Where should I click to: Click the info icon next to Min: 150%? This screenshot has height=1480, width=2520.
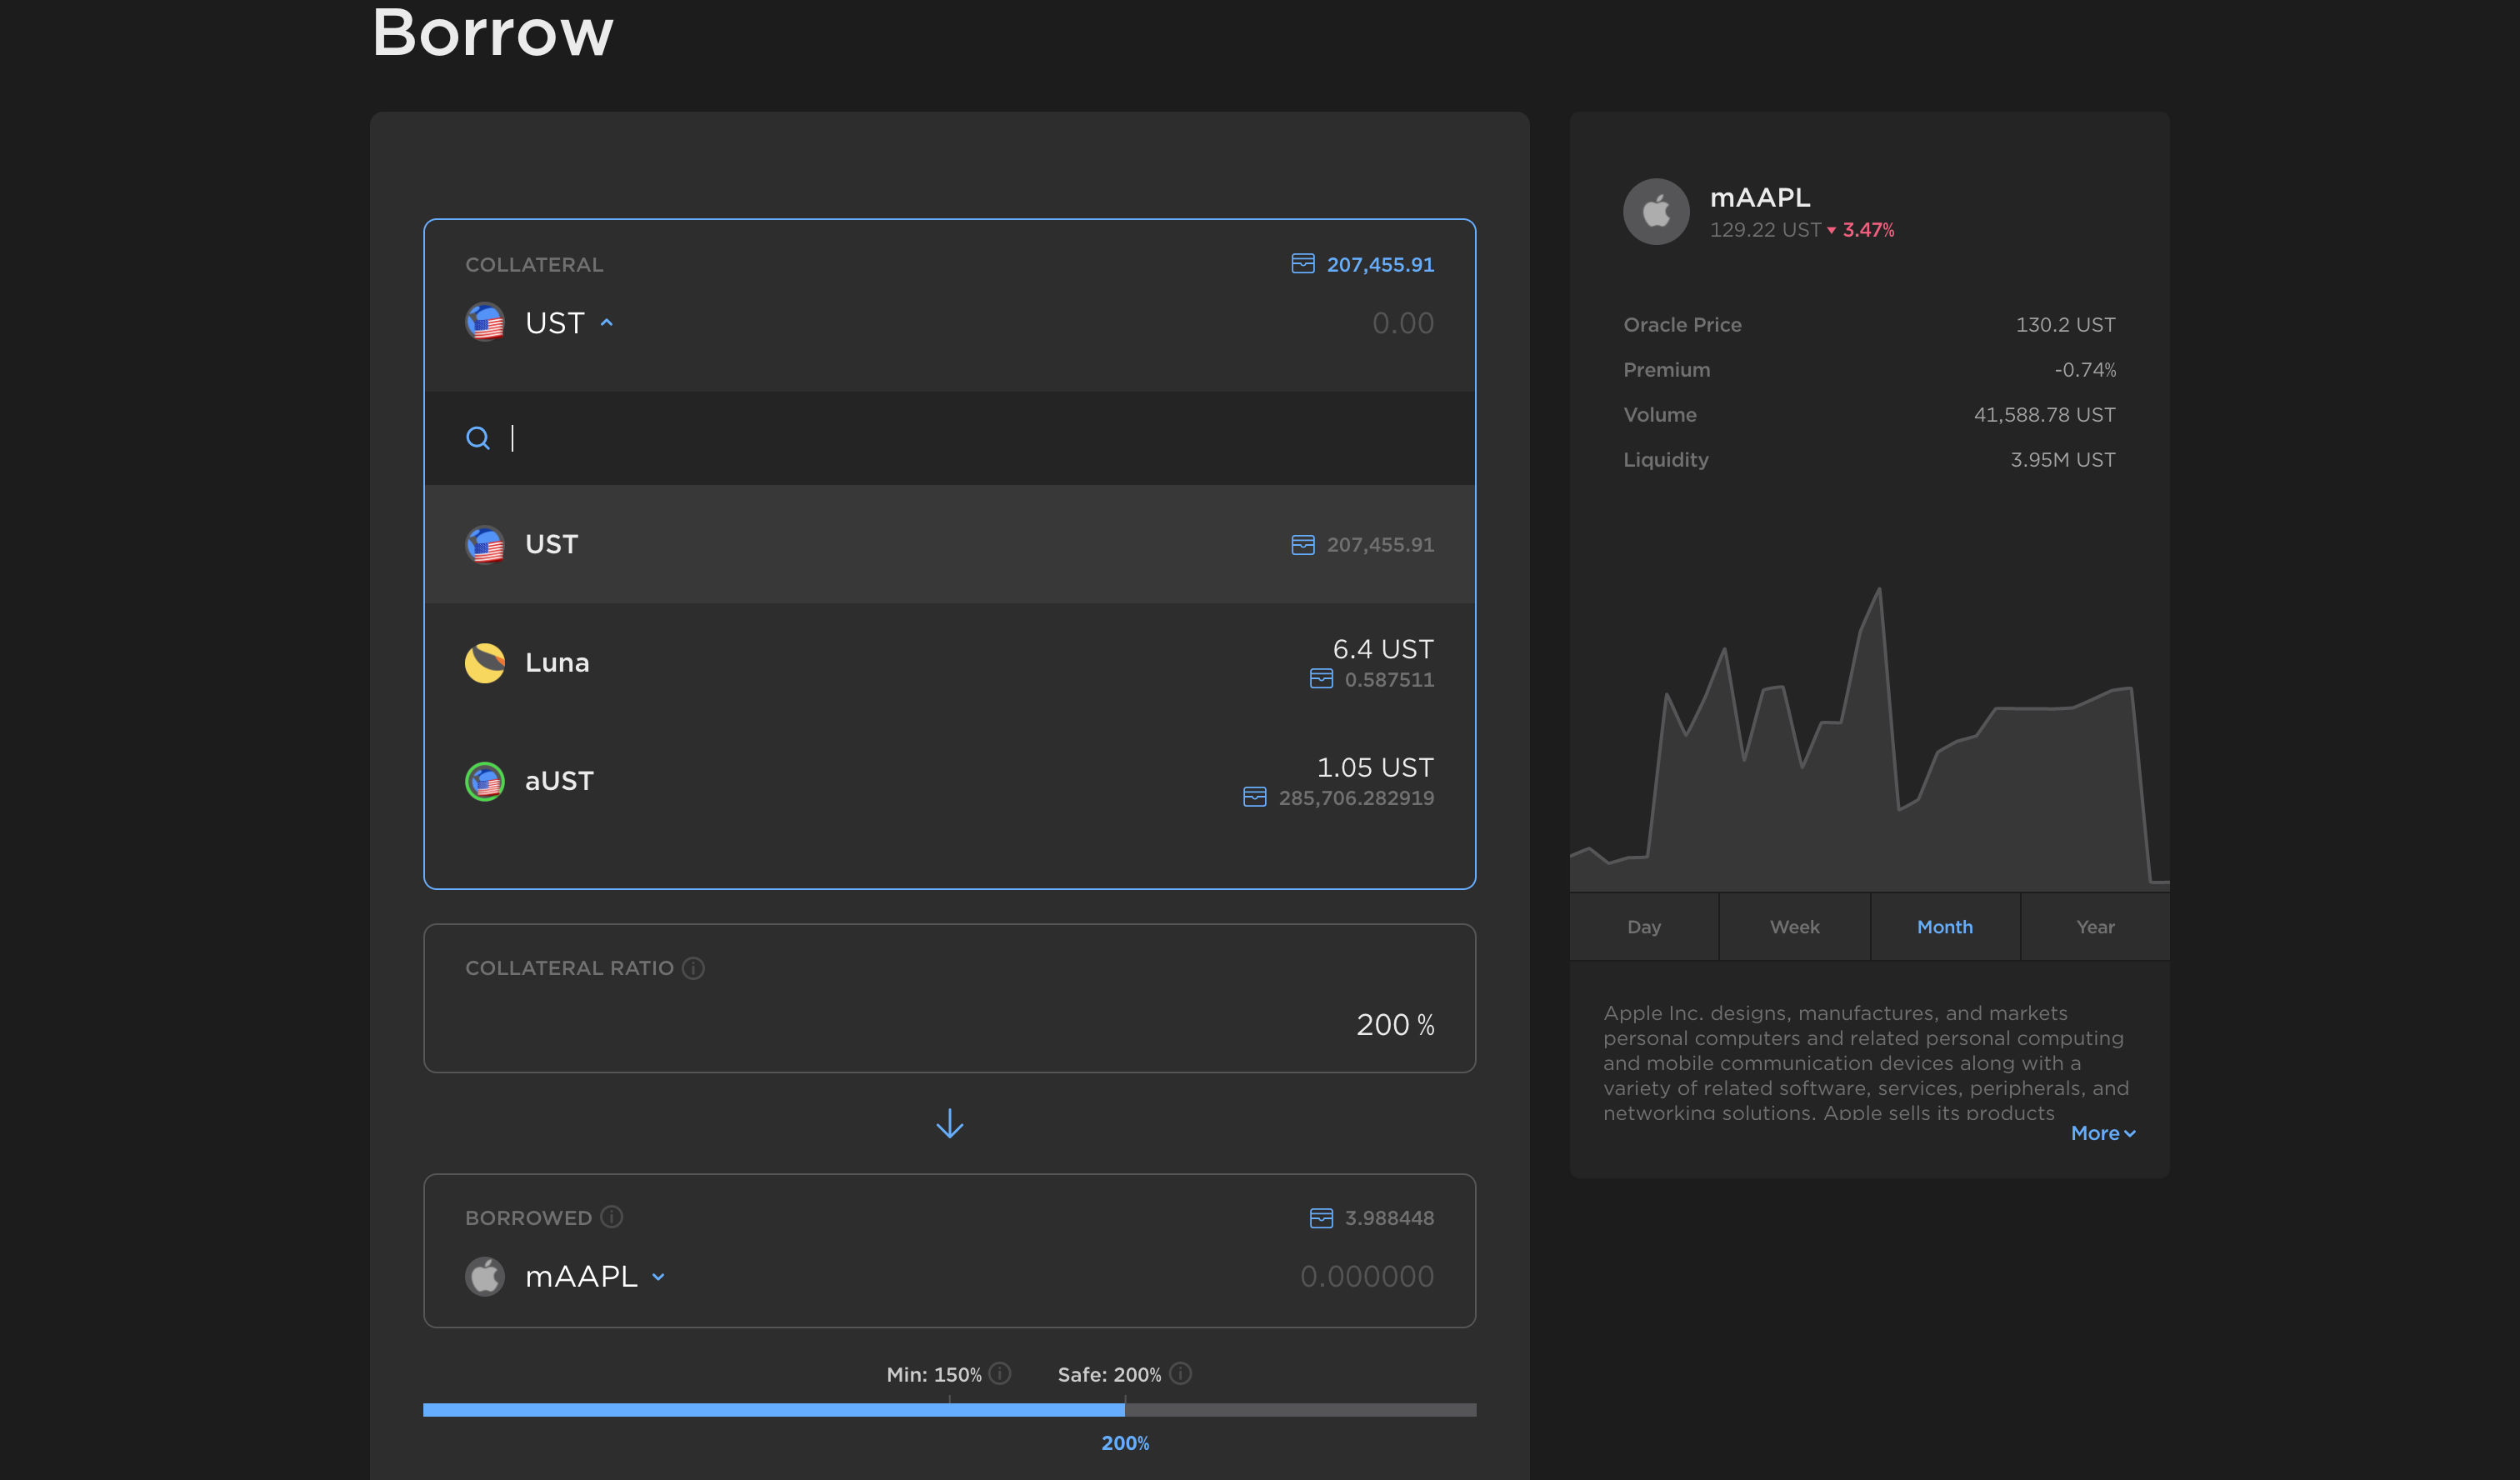(999, 1373)
